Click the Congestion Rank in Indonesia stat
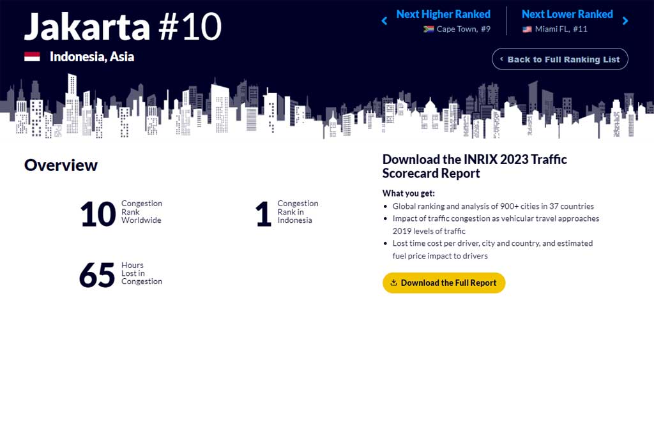The width and height of the screenshot is (654, 434). tap(287, 213)
